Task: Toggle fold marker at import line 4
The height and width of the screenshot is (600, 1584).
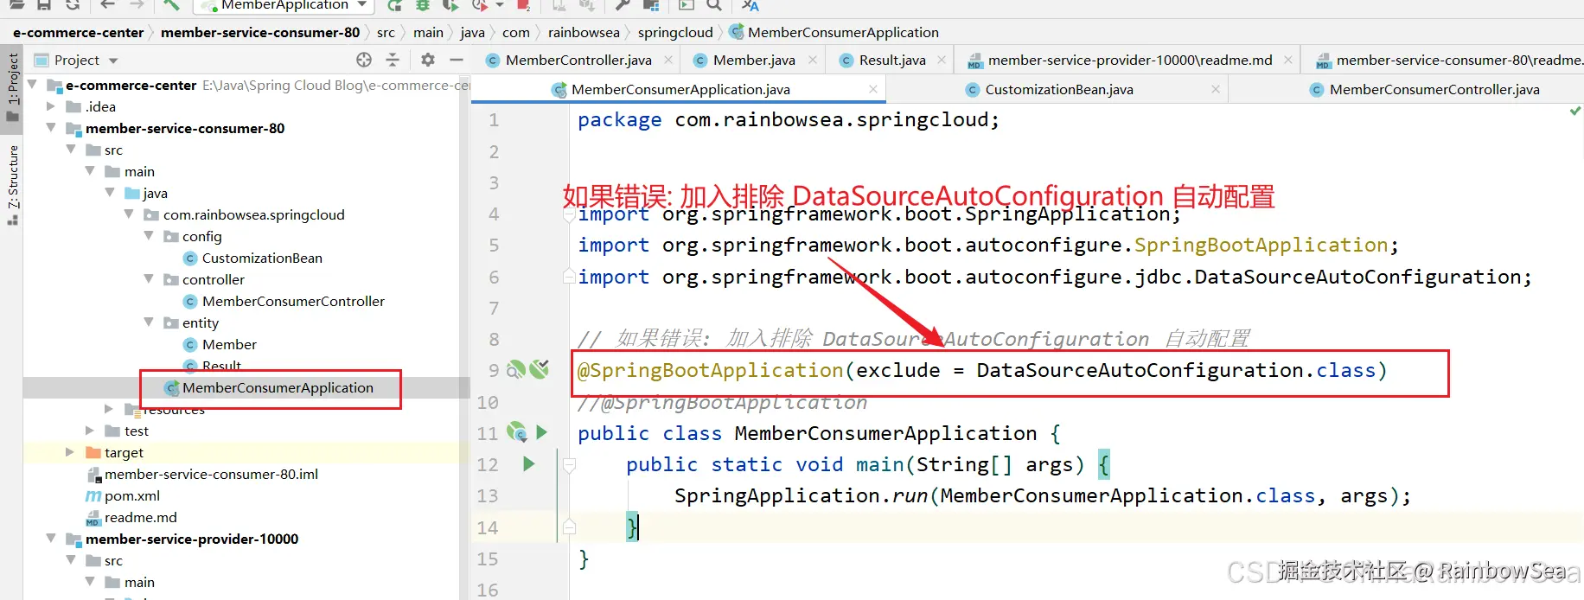Action: pyautogui.click(x=569, y=214)
